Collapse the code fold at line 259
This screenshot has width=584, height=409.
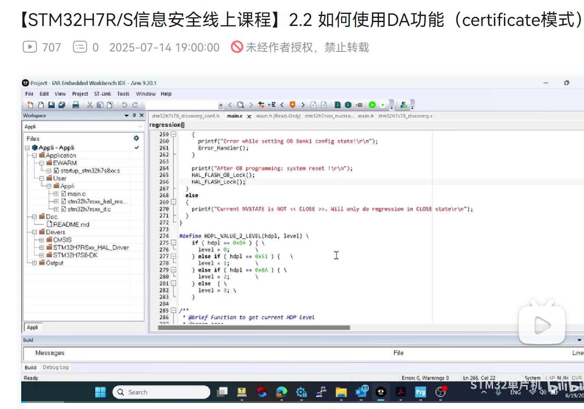173,134
